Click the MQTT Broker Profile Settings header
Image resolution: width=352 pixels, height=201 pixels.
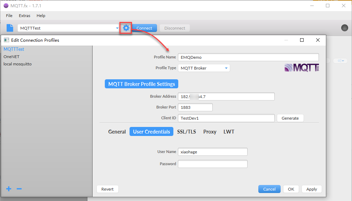click(141, 84)
